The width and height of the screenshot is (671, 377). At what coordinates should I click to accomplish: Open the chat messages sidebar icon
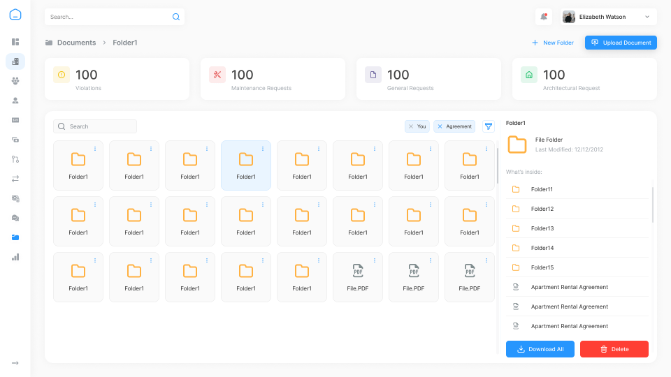[x=15, y=218]
